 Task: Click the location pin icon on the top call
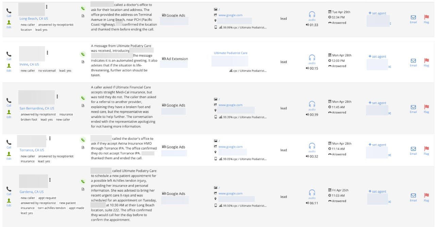point(215,21)
